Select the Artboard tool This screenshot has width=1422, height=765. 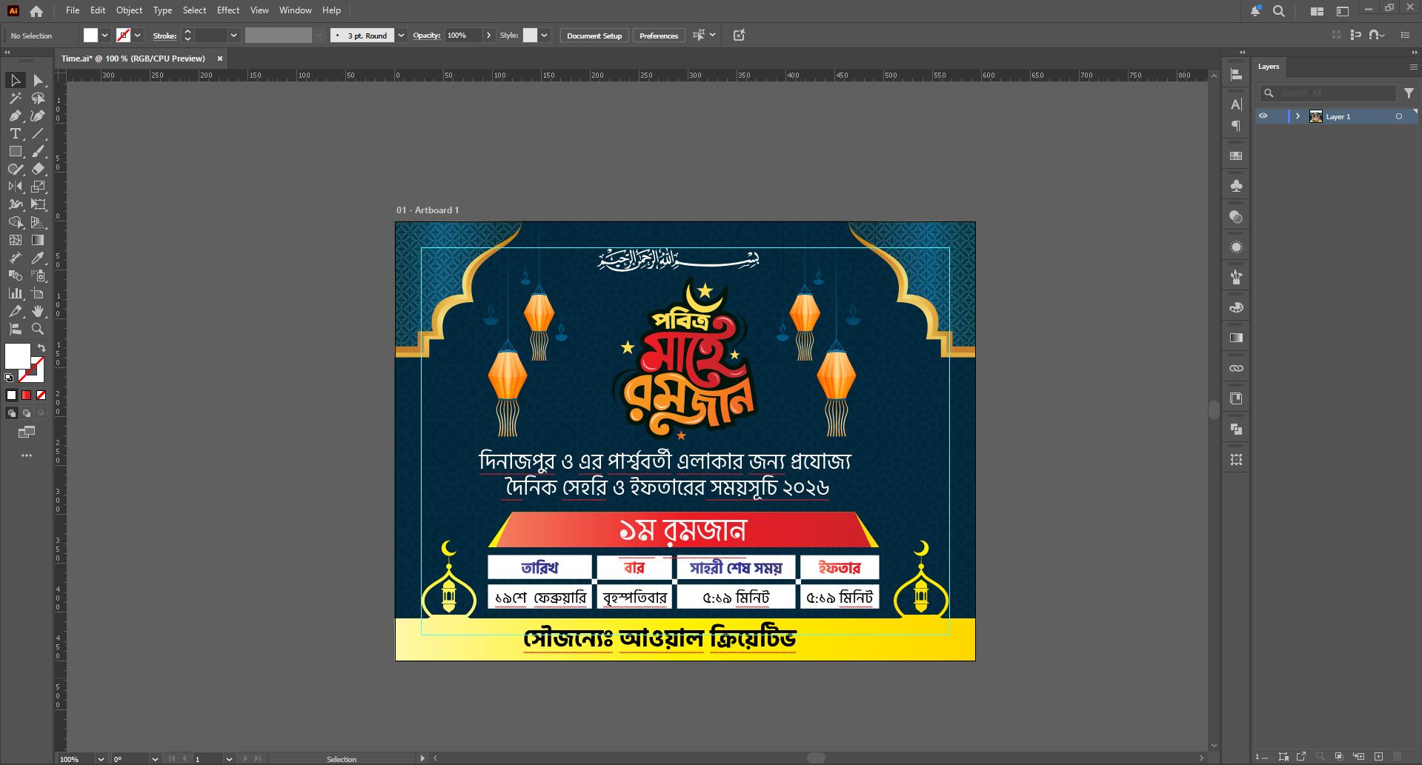click(x=39, y=293)
